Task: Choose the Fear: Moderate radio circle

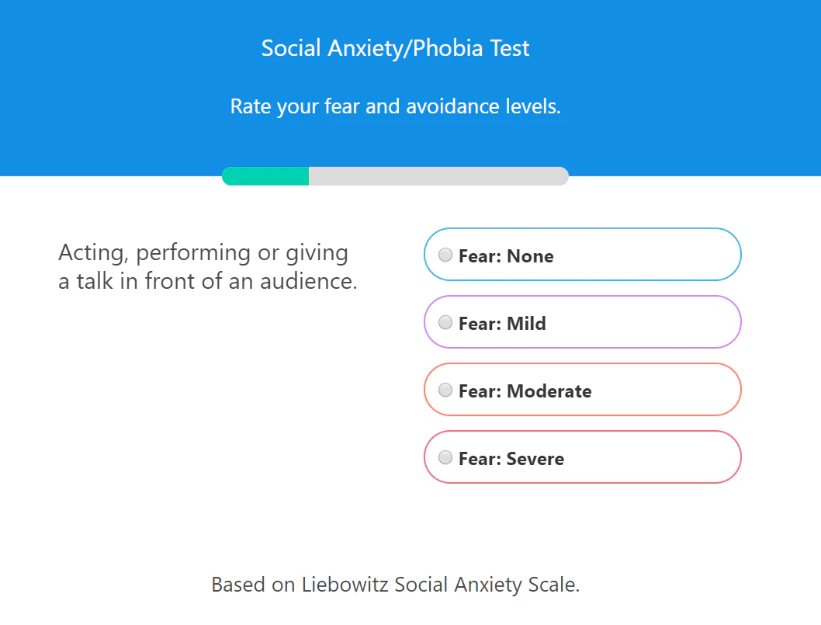Action: tap(445, 390)
